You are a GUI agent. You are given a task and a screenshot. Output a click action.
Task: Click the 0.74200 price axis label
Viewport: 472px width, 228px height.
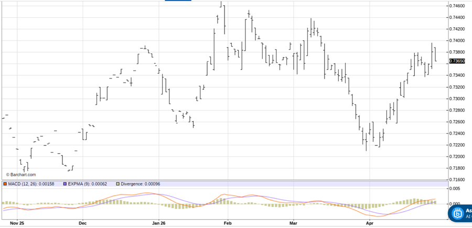457,29
